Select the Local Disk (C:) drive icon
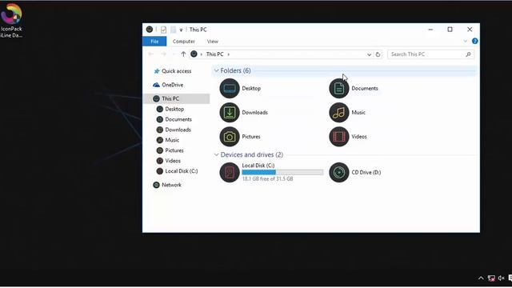The height and width of the screenshot is (288, 512). click(x=230, y=172)
